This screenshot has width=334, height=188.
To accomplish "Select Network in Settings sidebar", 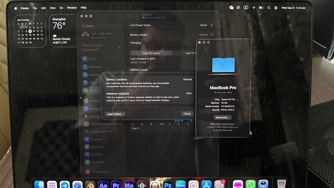I will click(92, 75).
